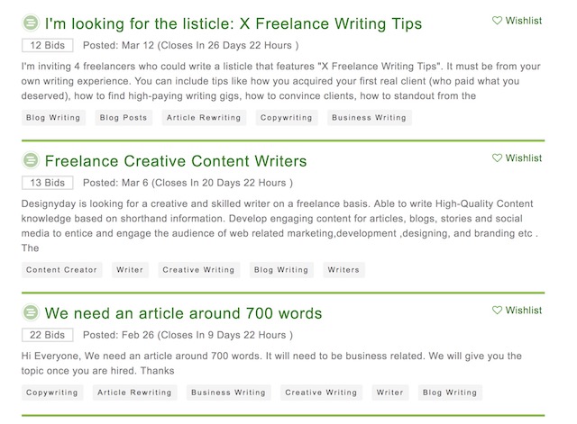Open the We need an article around 700 words job
Screen dimensions: 577x424
pos(183,313)
